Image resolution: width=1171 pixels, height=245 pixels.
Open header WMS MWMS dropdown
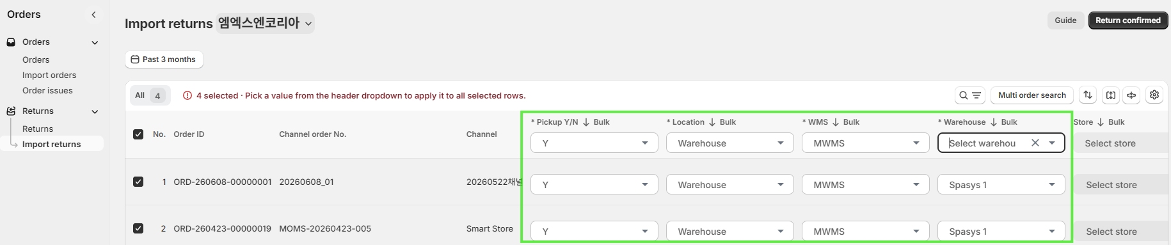click(x=866, y=143)
